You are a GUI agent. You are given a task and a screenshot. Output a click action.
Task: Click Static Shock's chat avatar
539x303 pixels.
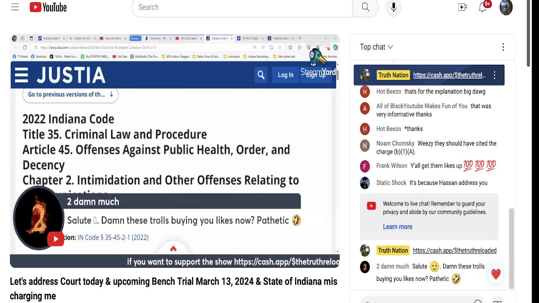(x=365, y=183)
